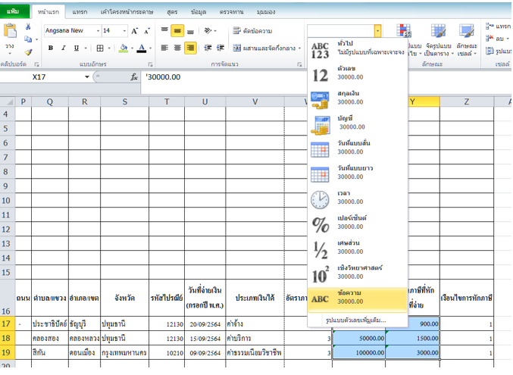
Task: Select Currency format with coins icon
Action: tap(357, 100)
